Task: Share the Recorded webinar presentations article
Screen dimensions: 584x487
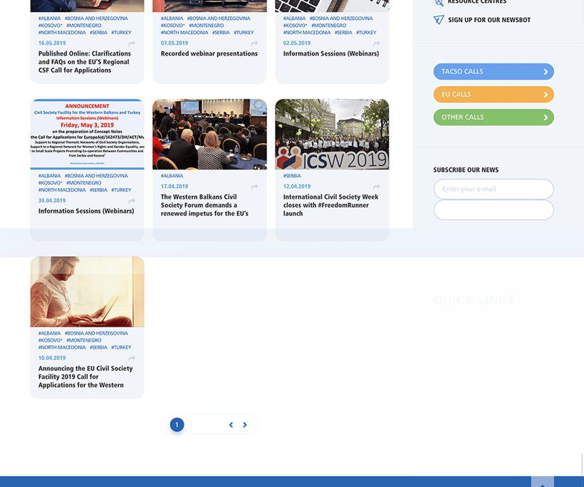Action: 254,44
